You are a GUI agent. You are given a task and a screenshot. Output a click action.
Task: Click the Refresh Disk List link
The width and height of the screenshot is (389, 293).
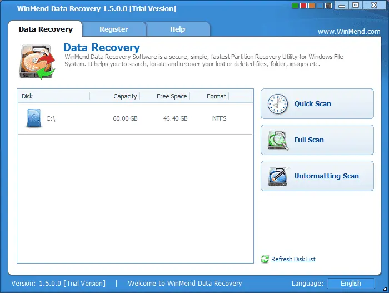coord(293,259)
